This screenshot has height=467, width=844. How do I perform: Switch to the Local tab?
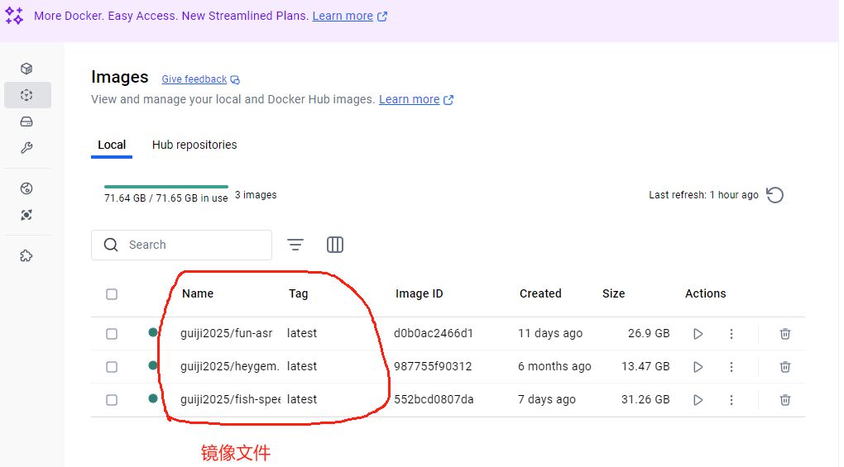tap(112, 145)
